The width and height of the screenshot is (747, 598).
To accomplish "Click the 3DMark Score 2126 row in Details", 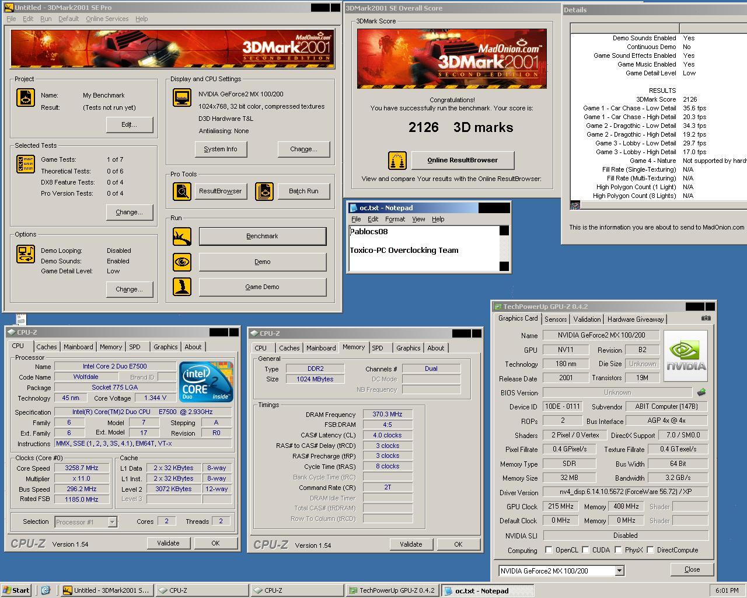I will pyautogui.click(x=658, y=99).
